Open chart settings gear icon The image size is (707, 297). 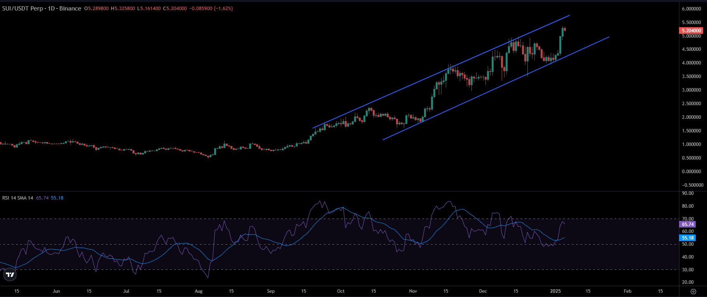coord(693,291)
